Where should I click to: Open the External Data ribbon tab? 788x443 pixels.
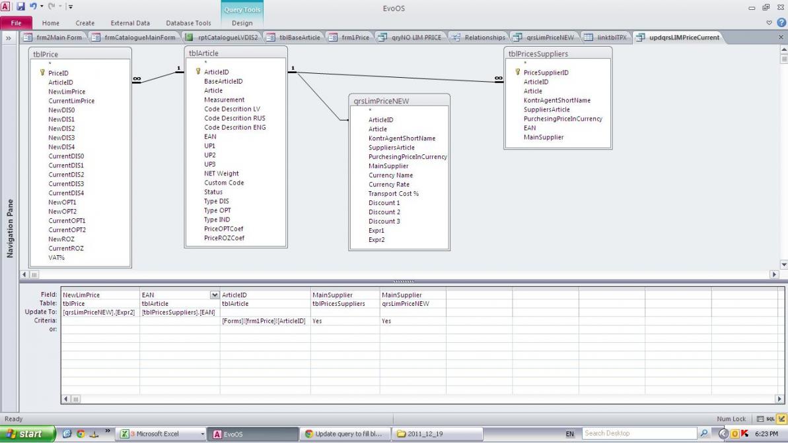click(130, 23)
